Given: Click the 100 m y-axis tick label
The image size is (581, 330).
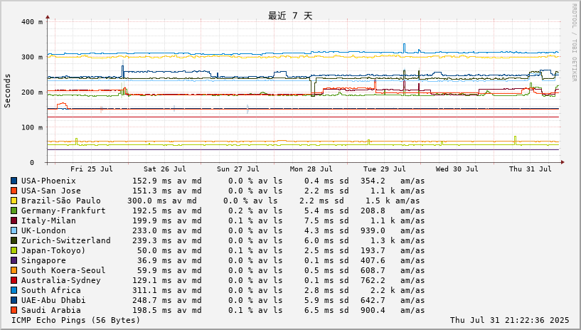Looking at the screenshot, I should [x=32, y=127].
